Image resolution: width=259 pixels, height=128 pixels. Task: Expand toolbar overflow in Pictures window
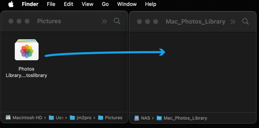(104, 21)
